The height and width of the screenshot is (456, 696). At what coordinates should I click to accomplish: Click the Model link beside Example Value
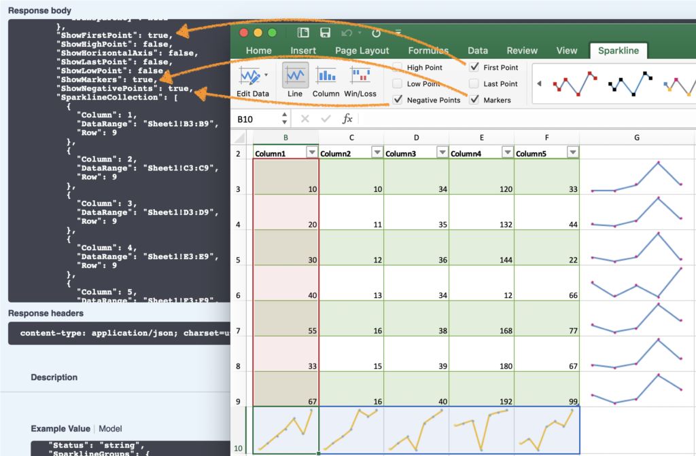(111, 429)
